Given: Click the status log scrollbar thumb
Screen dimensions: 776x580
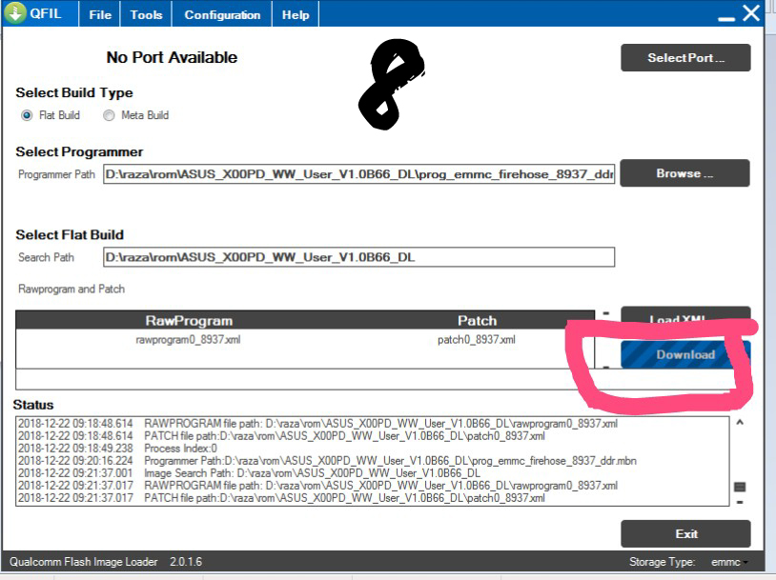Looking at the screenshot, I should pyautogui.click(x=740, y=487).
